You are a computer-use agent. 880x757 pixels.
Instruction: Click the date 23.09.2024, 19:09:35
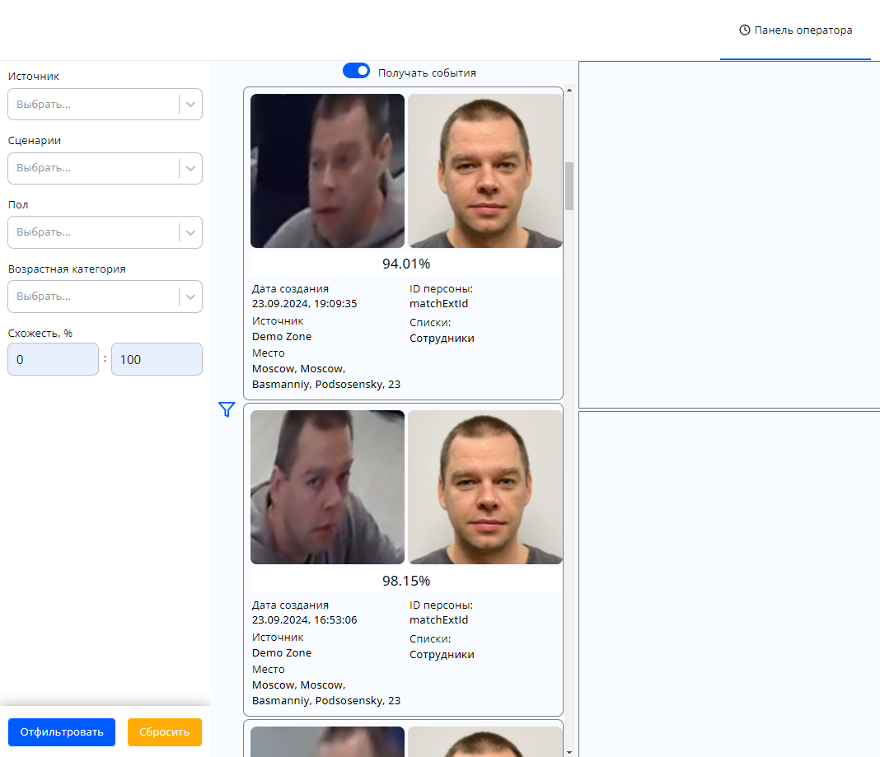pyautogui.click(x=304, y=304)
